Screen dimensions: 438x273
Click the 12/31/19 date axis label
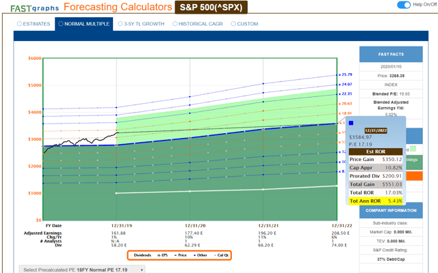tap(122, 226)
